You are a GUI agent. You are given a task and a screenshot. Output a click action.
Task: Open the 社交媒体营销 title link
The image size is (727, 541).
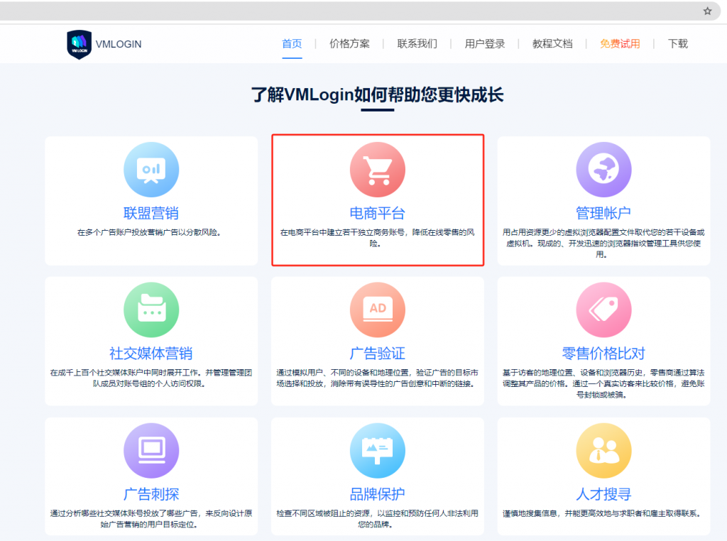click(x=151, y=354)
